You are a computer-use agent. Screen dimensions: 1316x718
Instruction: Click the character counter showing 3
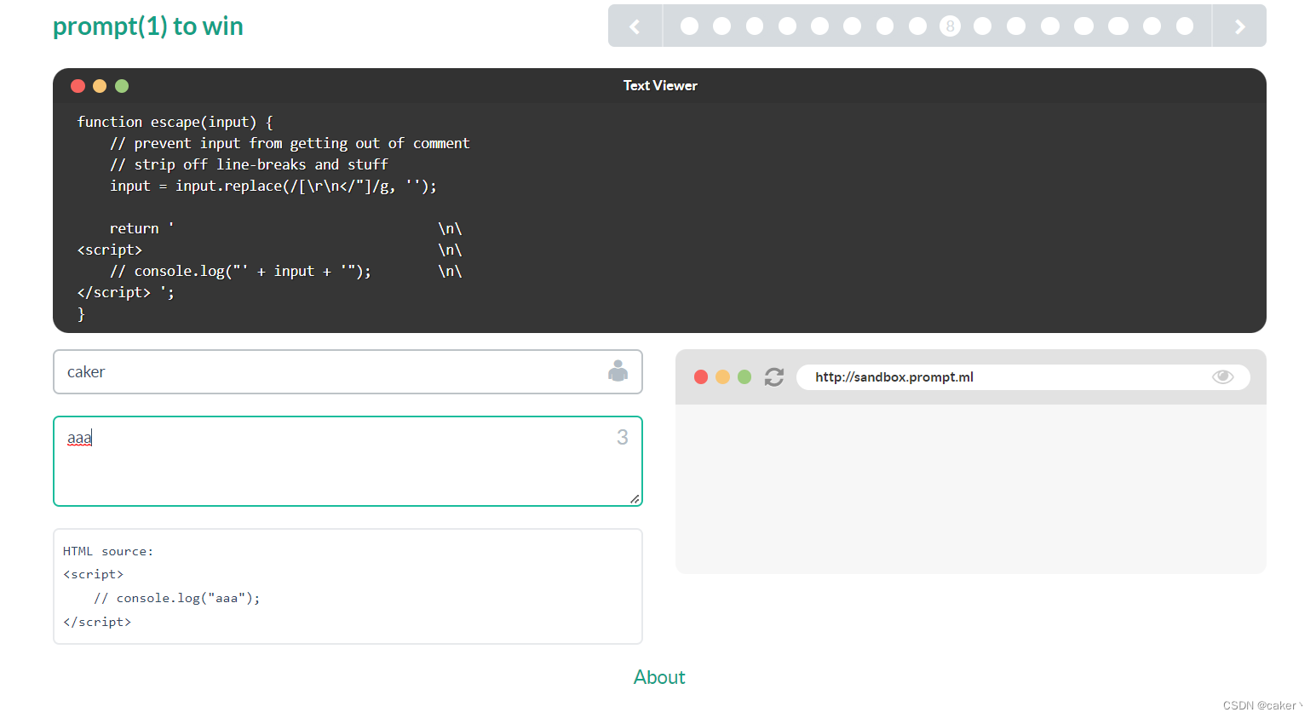tap(623, 437)
